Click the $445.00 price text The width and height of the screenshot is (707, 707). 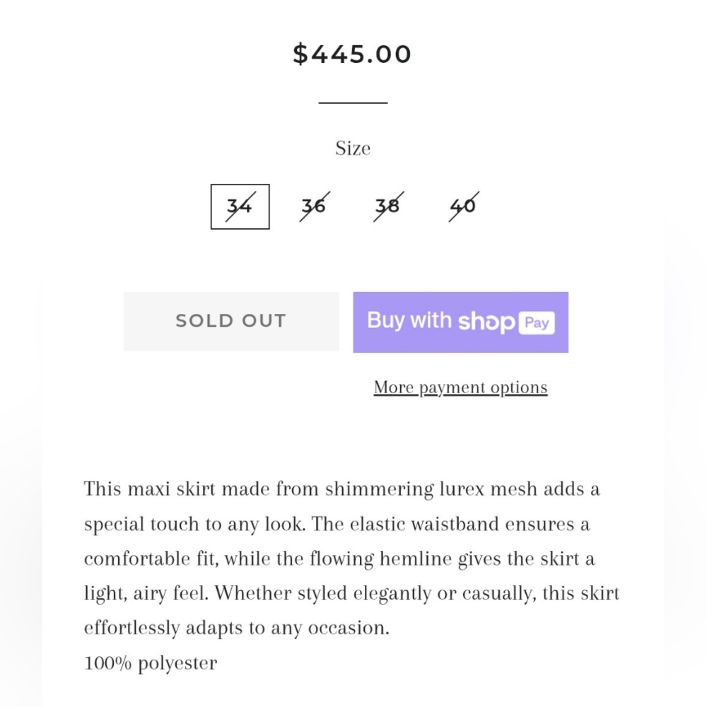352,54
